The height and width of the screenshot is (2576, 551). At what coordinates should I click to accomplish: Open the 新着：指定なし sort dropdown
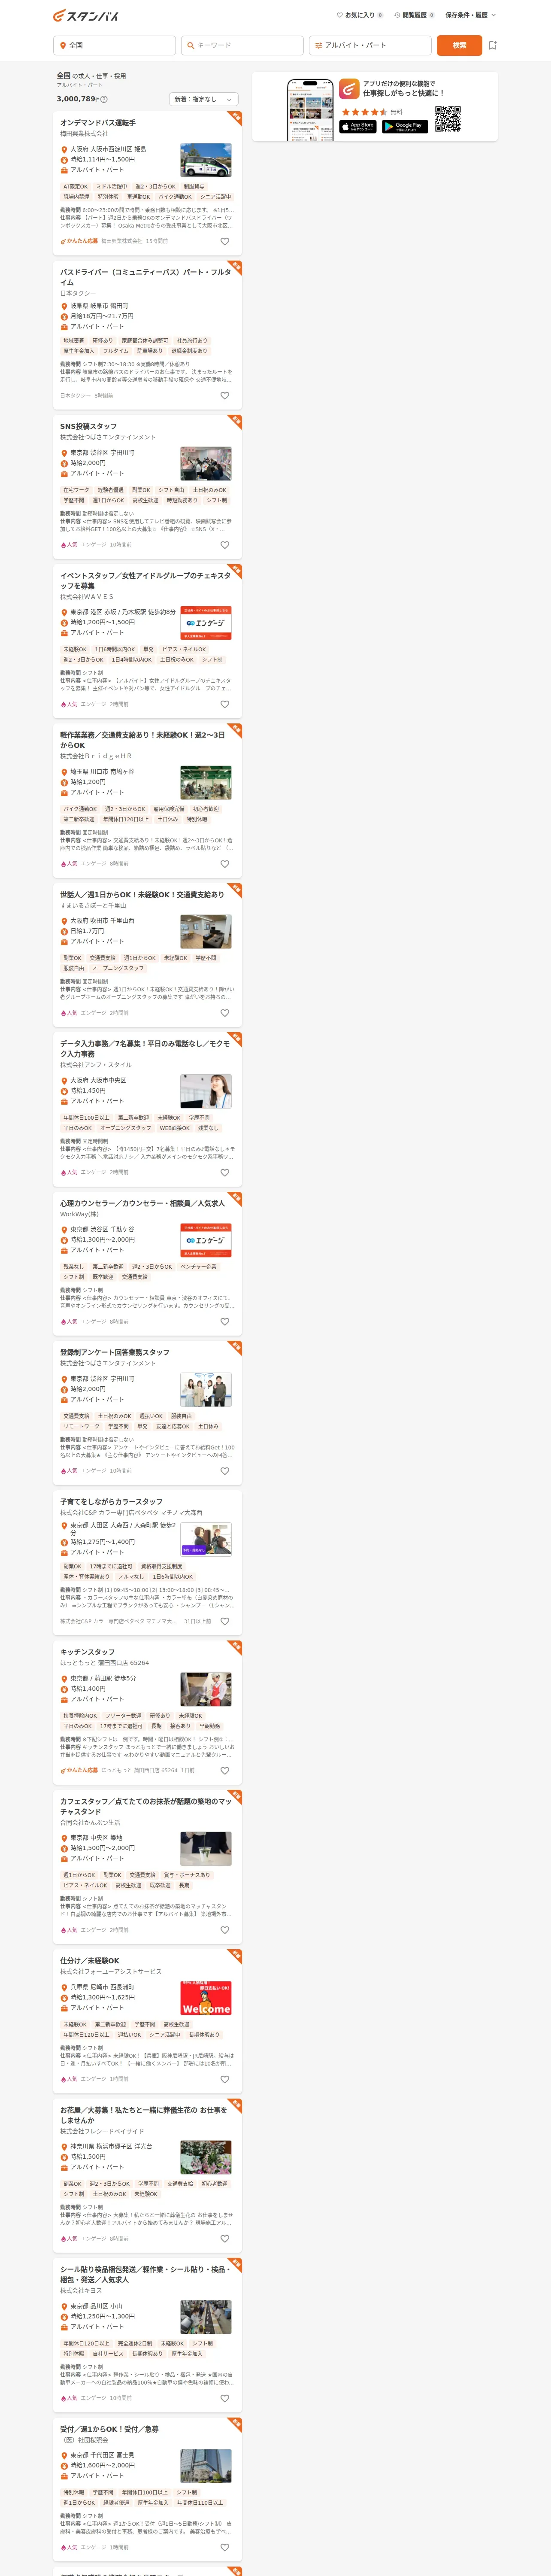click(204, 99)
